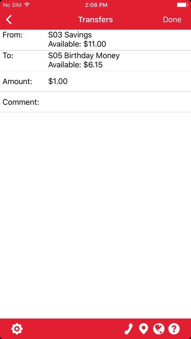The image size is (191, 339).
Task: Open locations with the map pin icon
Action: (x=143, y=329)
